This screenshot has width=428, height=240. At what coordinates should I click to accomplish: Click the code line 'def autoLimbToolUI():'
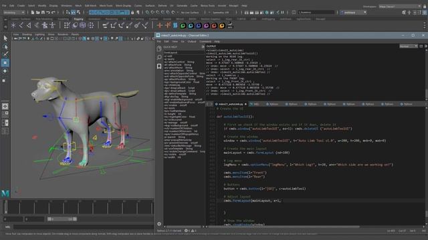pyautogui.click(x=235, y=117)
